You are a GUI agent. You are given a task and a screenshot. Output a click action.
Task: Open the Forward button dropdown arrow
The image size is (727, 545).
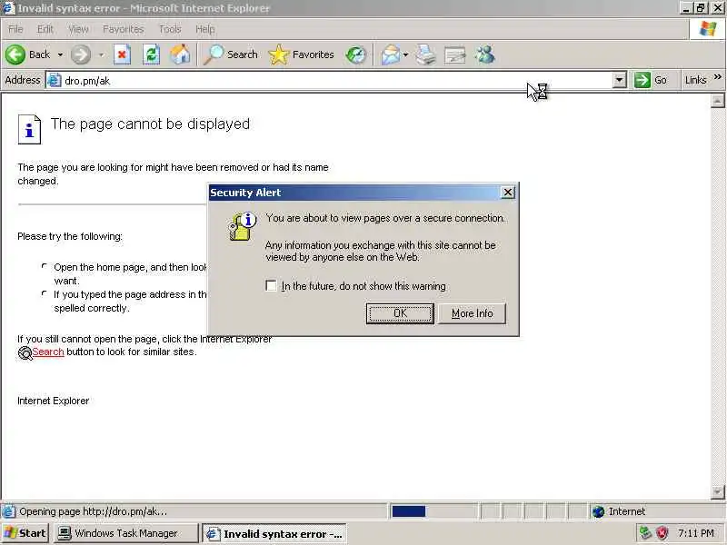coord(101,54)
